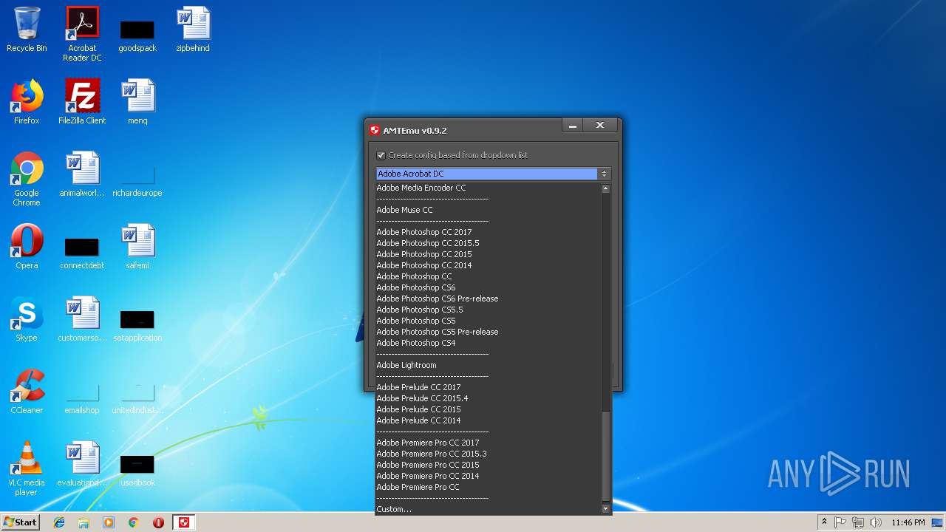
Task: Click the Google Chrome desktop shortcut
Action: (27, 179)
